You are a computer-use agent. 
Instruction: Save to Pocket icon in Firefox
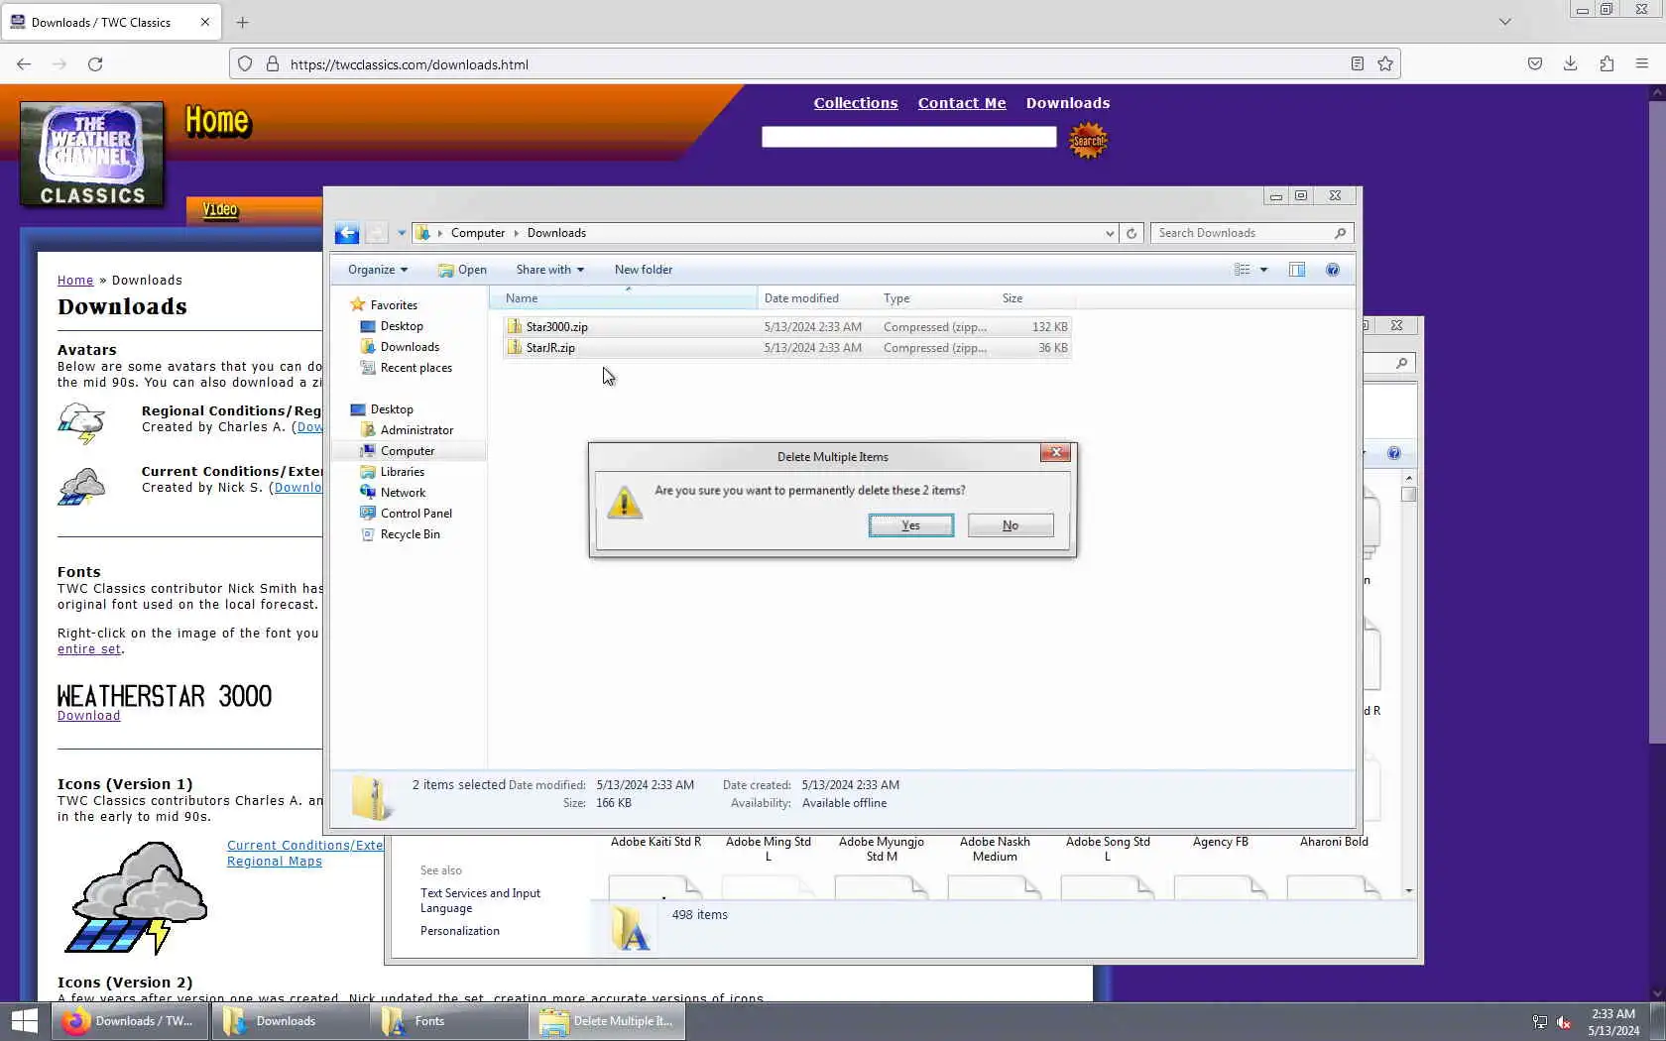click(x=1535, y=63)
